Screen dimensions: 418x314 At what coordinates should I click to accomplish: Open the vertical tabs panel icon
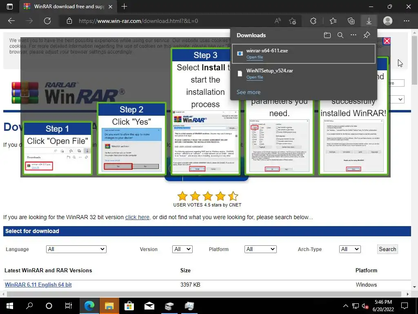pyautogui.click(x=10, y=7)
